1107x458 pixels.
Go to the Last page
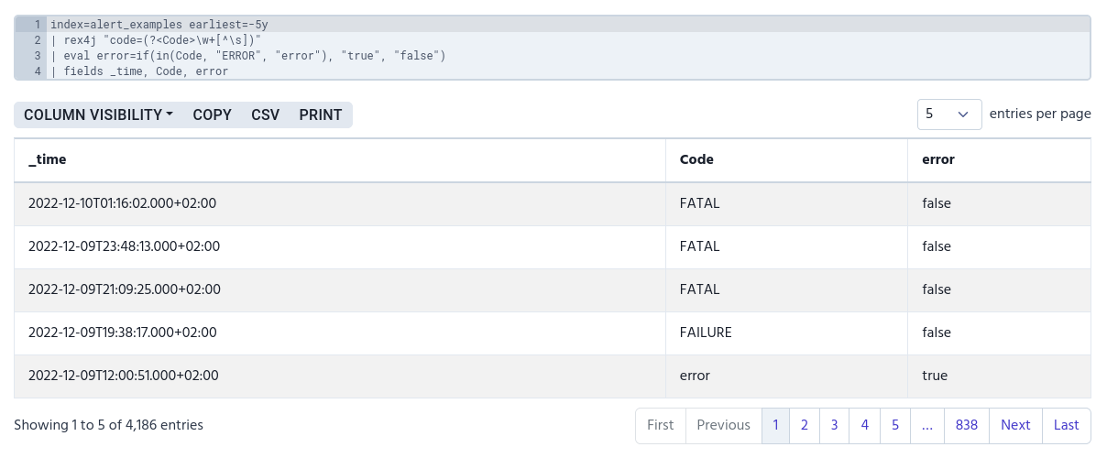click(x=1067, y=425)
